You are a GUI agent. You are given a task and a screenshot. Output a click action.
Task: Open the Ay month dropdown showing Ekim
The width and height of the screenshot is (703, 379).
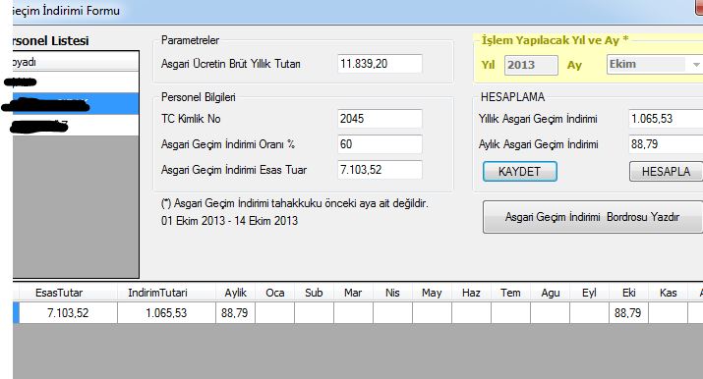click(654, 65)
